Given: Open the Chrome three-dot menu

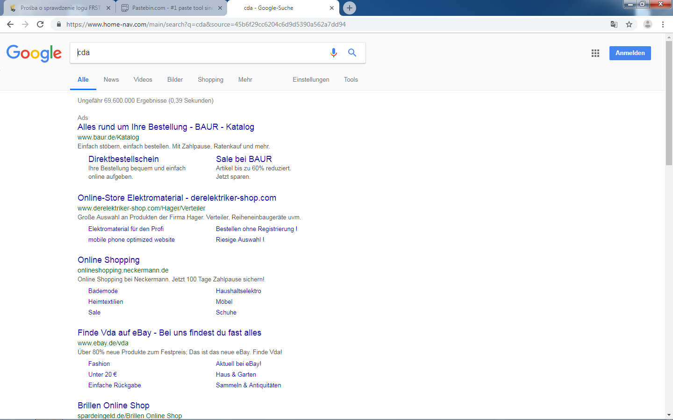Looking at the screenshot, I should 663,24.
